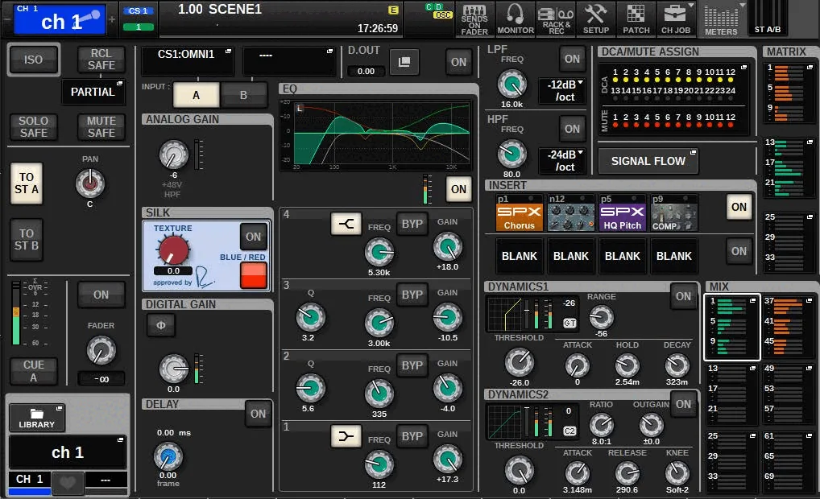Open the ST A/B meter display
Viewport: 820px width, 499px height.
(767, 19)
